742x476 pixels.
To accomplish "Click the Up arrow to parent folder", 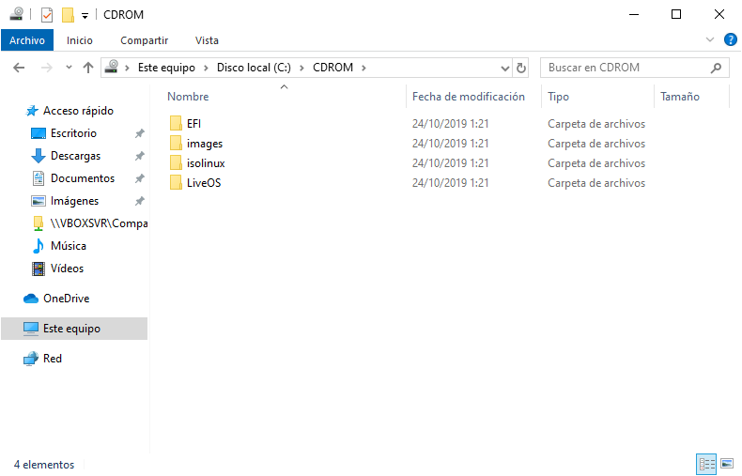I will click(x=88, y=68).
